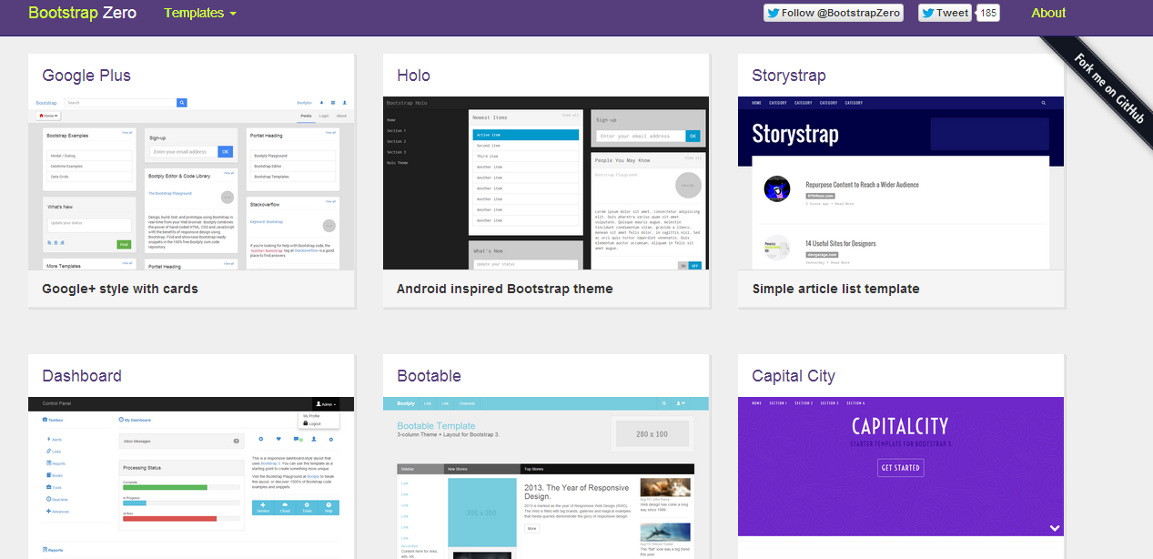Go to Bootstrap Zero home brand link
The image size is (1153, 559).
83,13
